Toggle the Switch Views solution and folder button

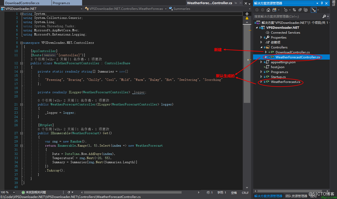[274, 10]
